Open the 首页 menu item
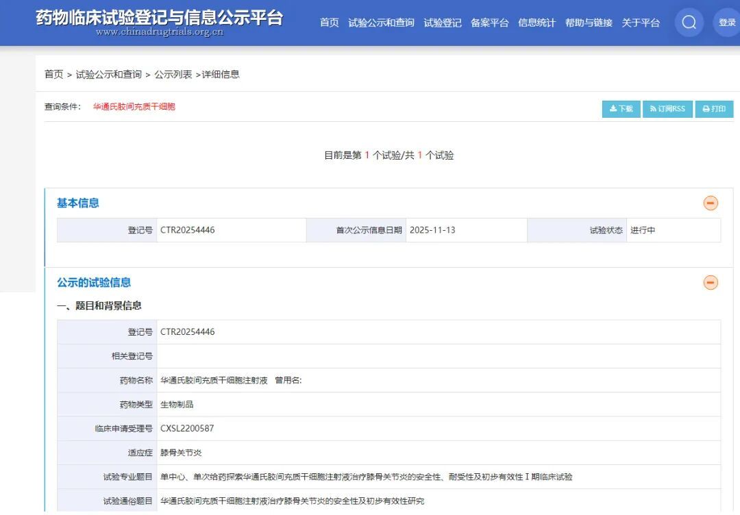The image size is (740, 515). pyautogui.click(x=329, y=23)
